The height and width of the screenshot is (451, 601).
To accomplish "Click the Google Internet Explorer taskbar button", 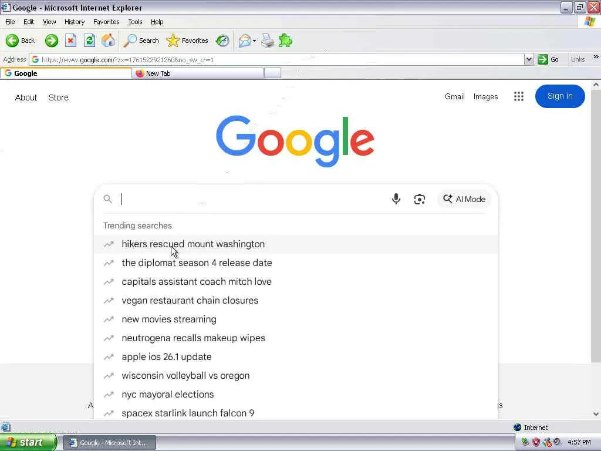I will click(x=109, y=443).
